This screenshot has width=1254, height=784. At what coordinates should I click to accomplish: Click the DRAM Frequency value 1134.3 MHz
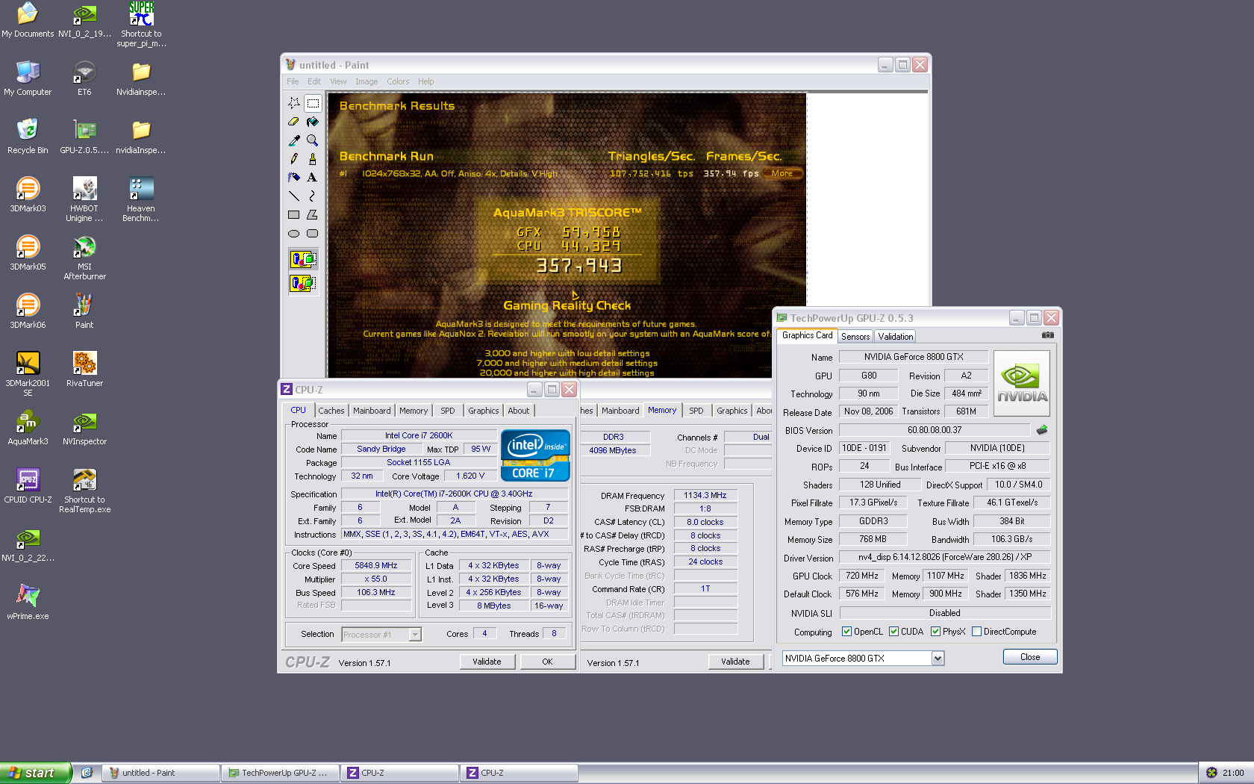pos(705,495)
